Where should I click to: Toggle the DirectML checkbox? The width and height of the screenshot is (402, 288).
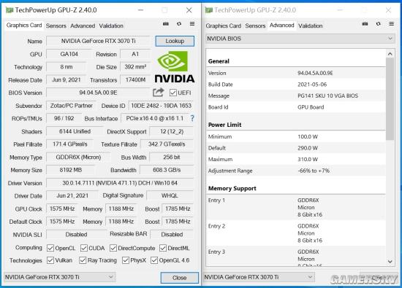163,248
